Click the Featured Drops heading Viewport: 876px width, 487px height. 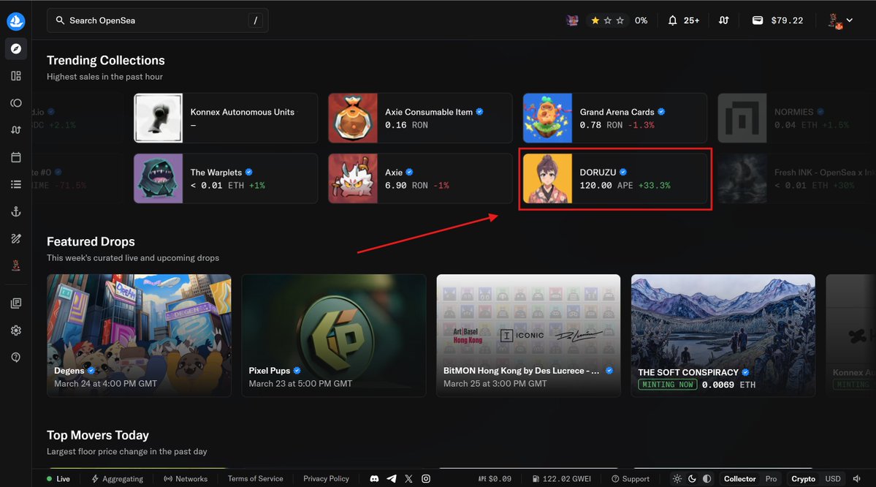pos(91,241)
